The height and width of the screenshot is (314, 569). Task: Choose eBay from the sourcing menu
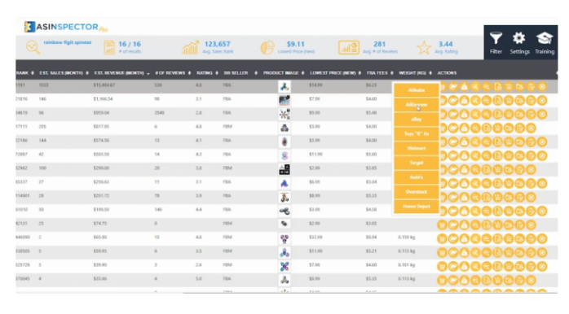pyautogui.click(x=417, y=119)
